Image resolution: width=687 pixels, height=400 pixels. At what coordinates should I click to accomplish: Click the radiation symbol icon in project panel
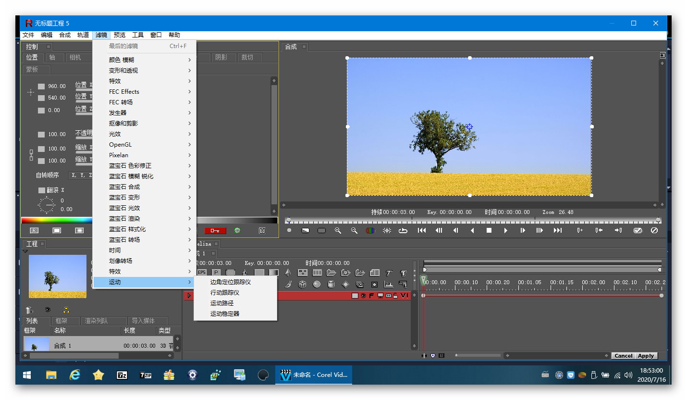66,310
